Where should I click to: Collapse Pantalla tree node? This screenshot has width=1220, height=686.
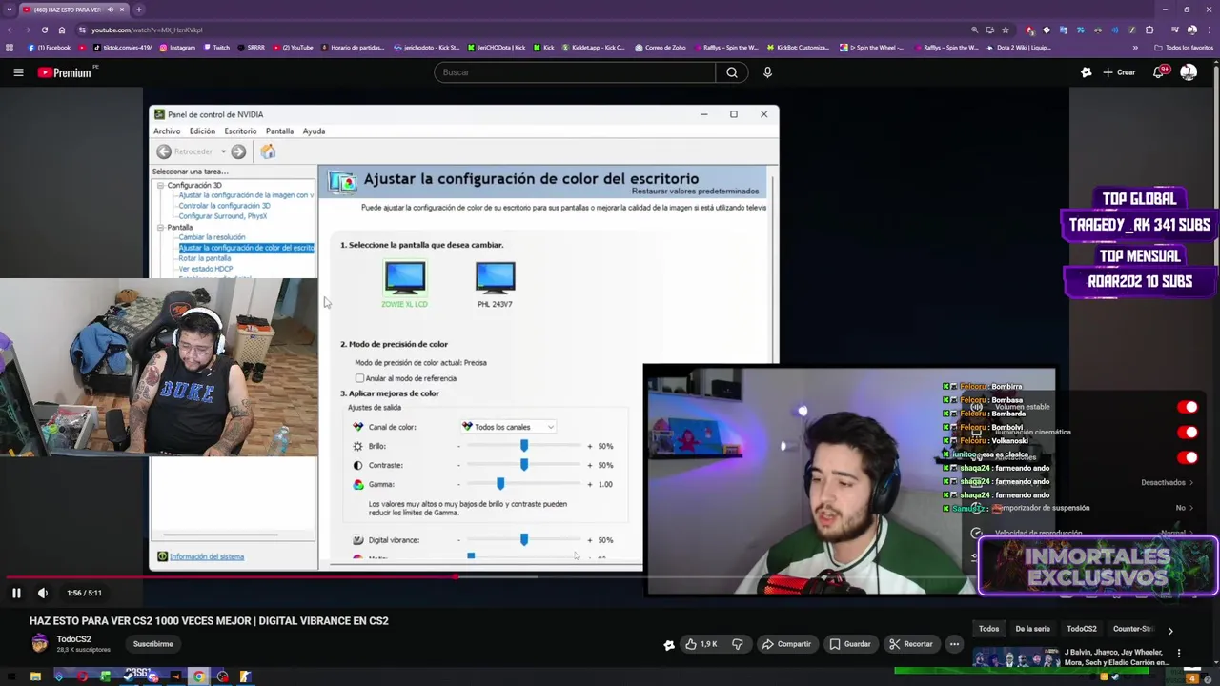[161, 227]
